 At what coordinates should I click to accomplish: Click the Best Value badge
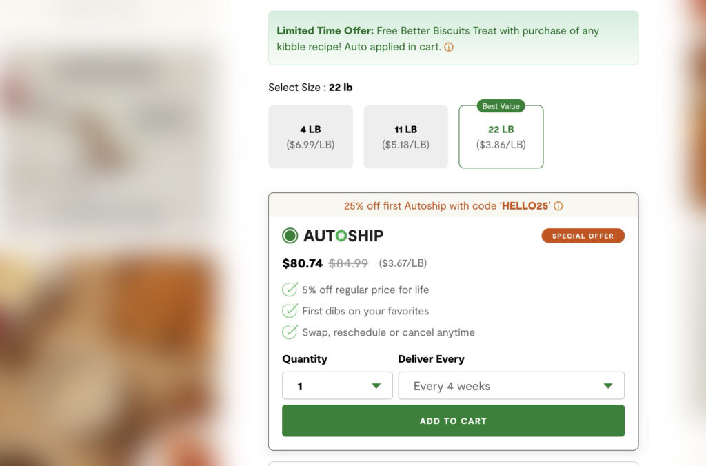501,106
